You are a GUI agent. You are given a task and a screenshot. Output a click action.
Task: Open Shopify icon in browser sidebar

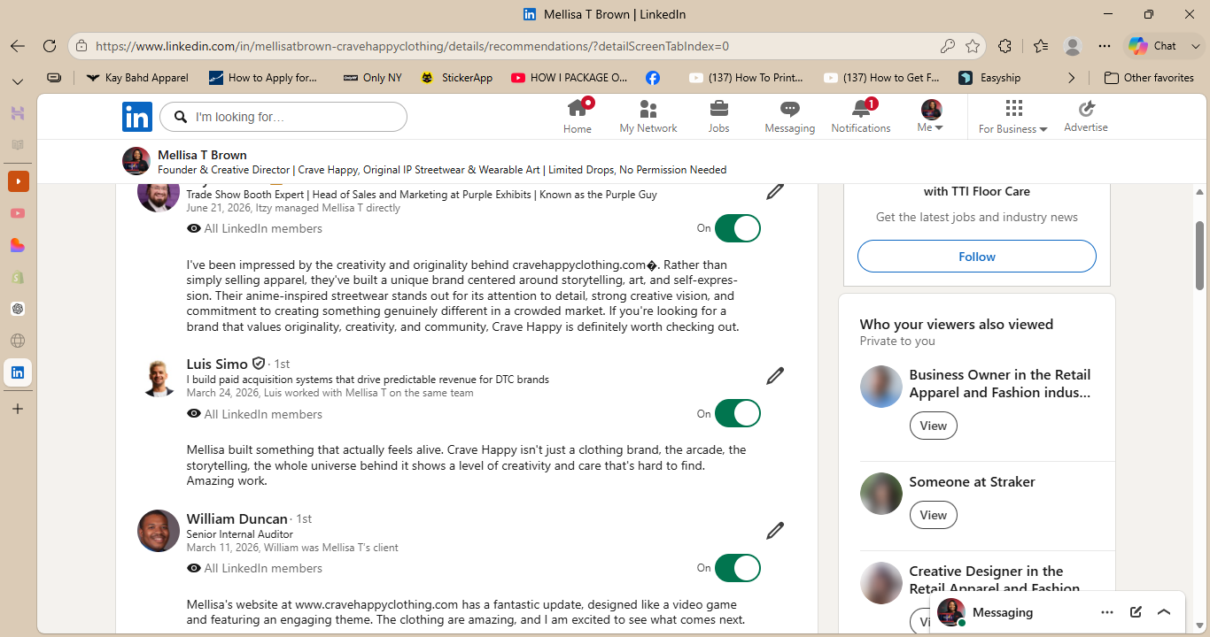(x=18, y=277)
